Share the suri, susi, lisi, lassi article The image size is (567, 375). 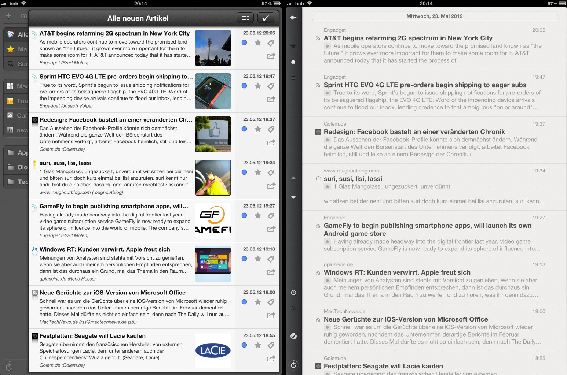[x=271, y=186]
